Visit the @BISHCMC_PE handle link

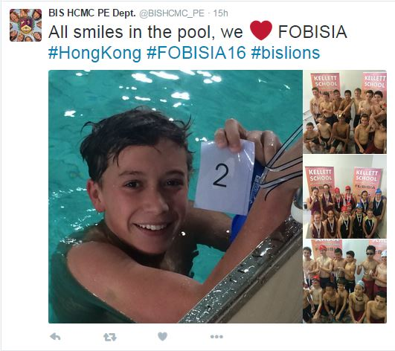[x=172, y=13]
